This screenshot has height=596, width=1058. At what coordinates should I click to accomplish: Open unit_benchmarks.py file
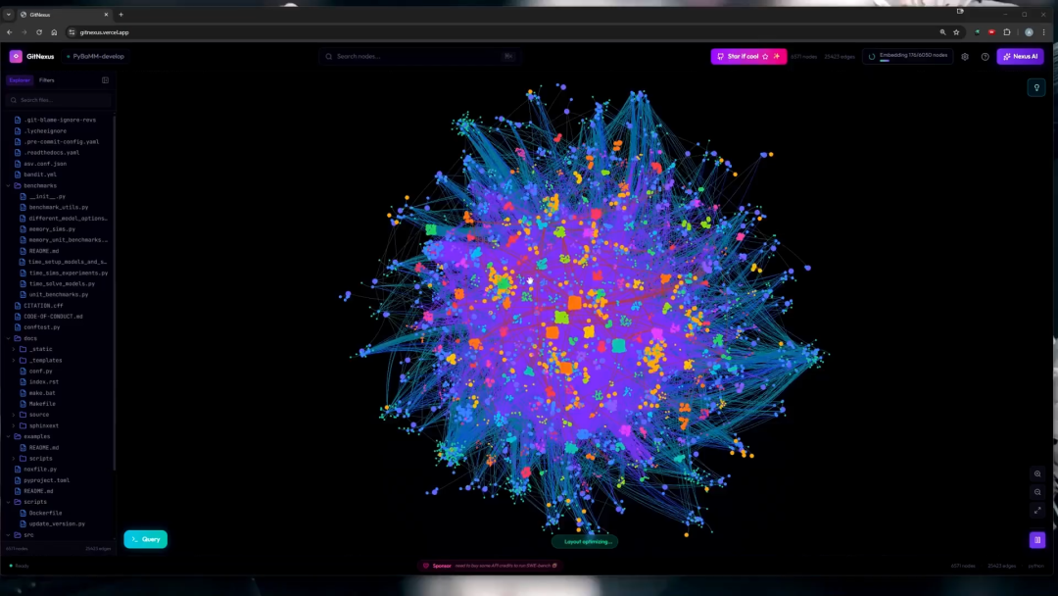58,294
